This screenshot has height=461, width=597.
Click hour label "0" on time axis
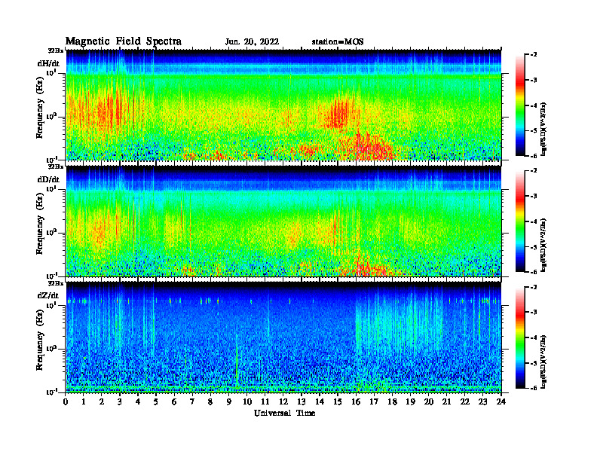(66, 401)
